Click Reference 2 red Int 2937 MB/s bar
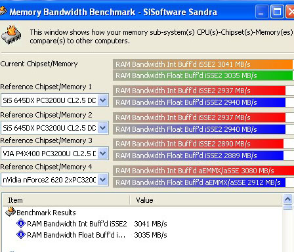The width and height of the screenshot is (294, 252). (x=199, y=117)
